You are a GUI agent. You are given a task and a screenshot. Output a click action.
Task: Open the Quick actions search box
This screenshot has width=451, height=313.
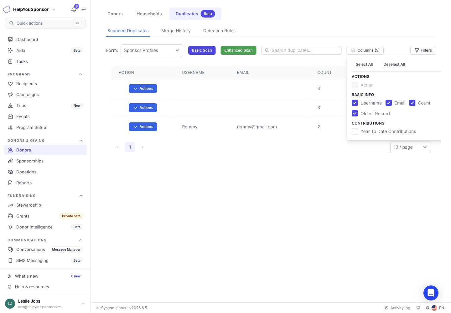tap(45, 23)
